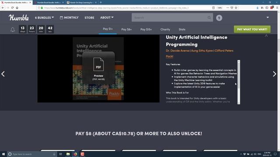280x157 pixels.
Task: Open a new browser tab with plus
Action: click(x=101, y=3)
